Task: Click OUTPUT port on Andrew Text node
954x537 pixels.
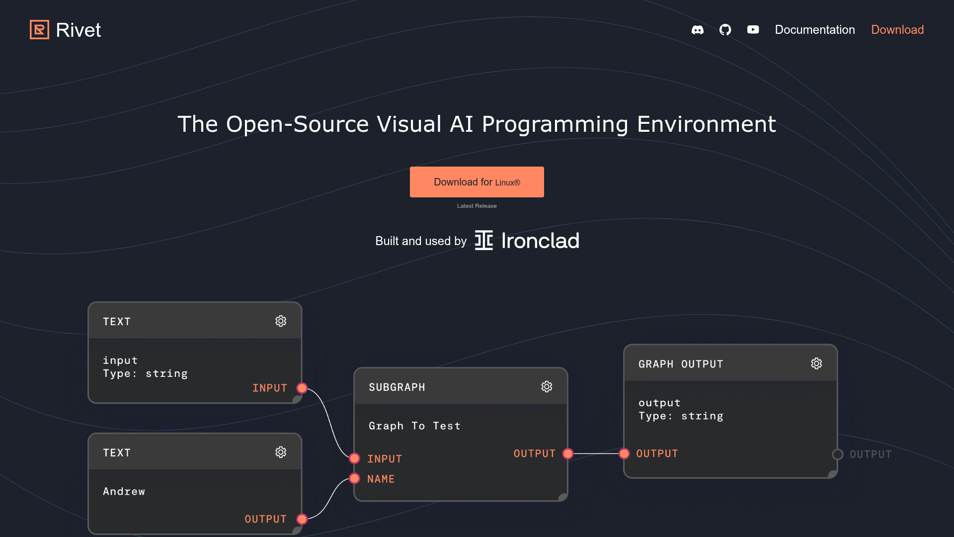Action: point(302,519)
